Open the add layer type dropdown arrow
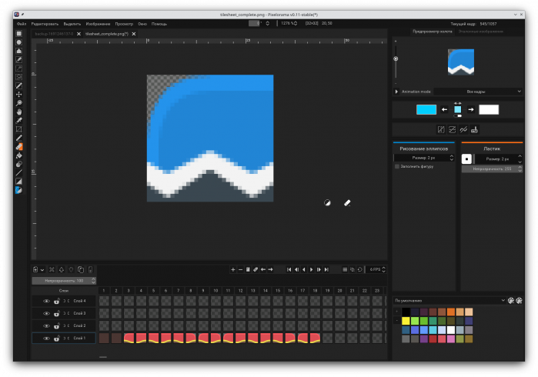The image size is (538, 377). click(x=42, y=270)
